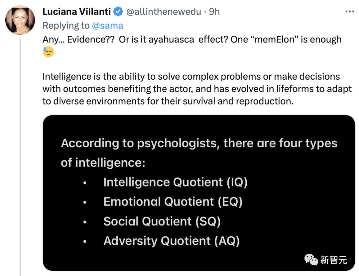Open the @sama profile link
Image resolution: width=359 pixels, height=276 pixels.
coord(107,26)
